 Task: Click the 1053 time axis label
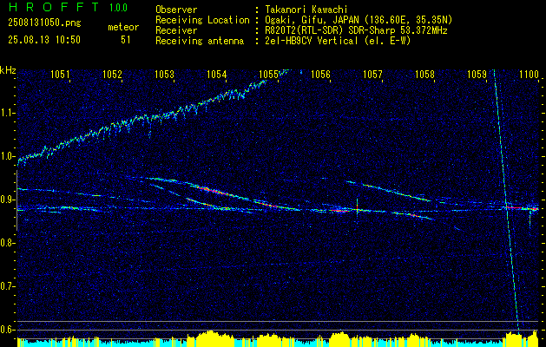point(164,74)
